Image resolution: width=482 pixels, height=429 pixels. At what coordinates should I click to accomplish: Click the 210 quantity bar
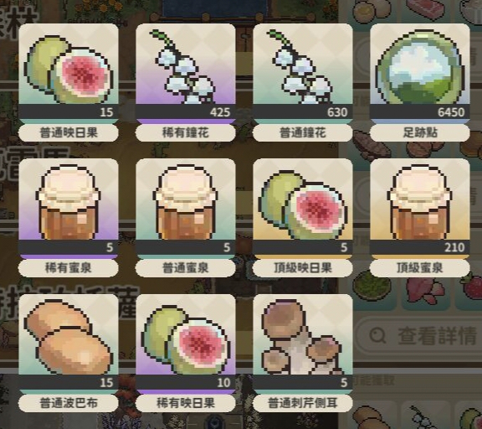pyautogui.click(x=420, y=247)
